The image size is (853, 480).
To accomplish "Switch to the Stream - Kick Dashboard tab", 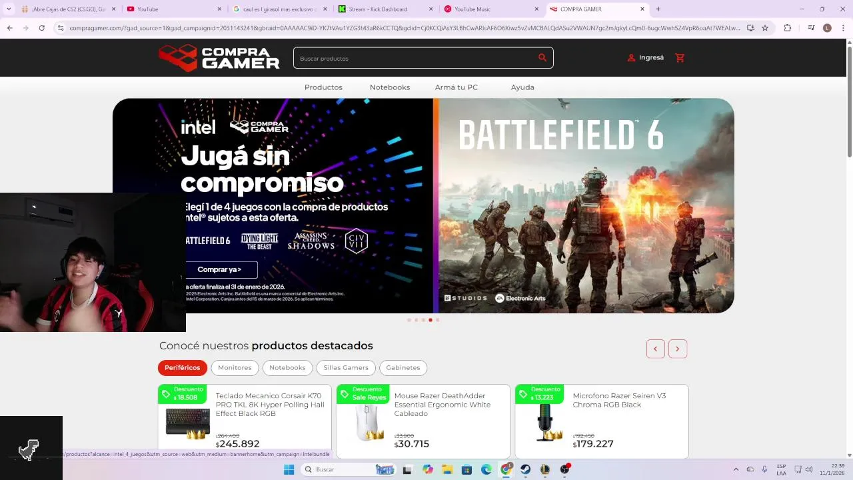I will pos(385,9).
